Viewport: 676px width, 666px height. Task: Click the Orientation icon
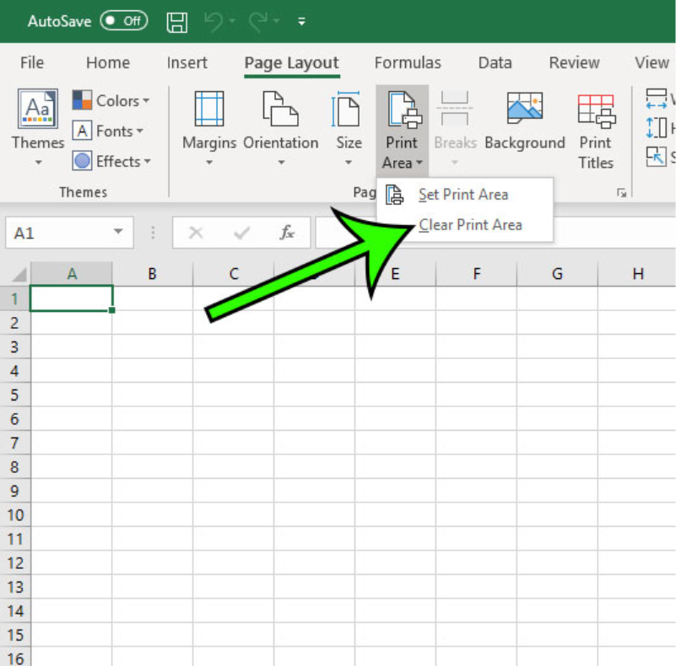(x=281, y=109)
